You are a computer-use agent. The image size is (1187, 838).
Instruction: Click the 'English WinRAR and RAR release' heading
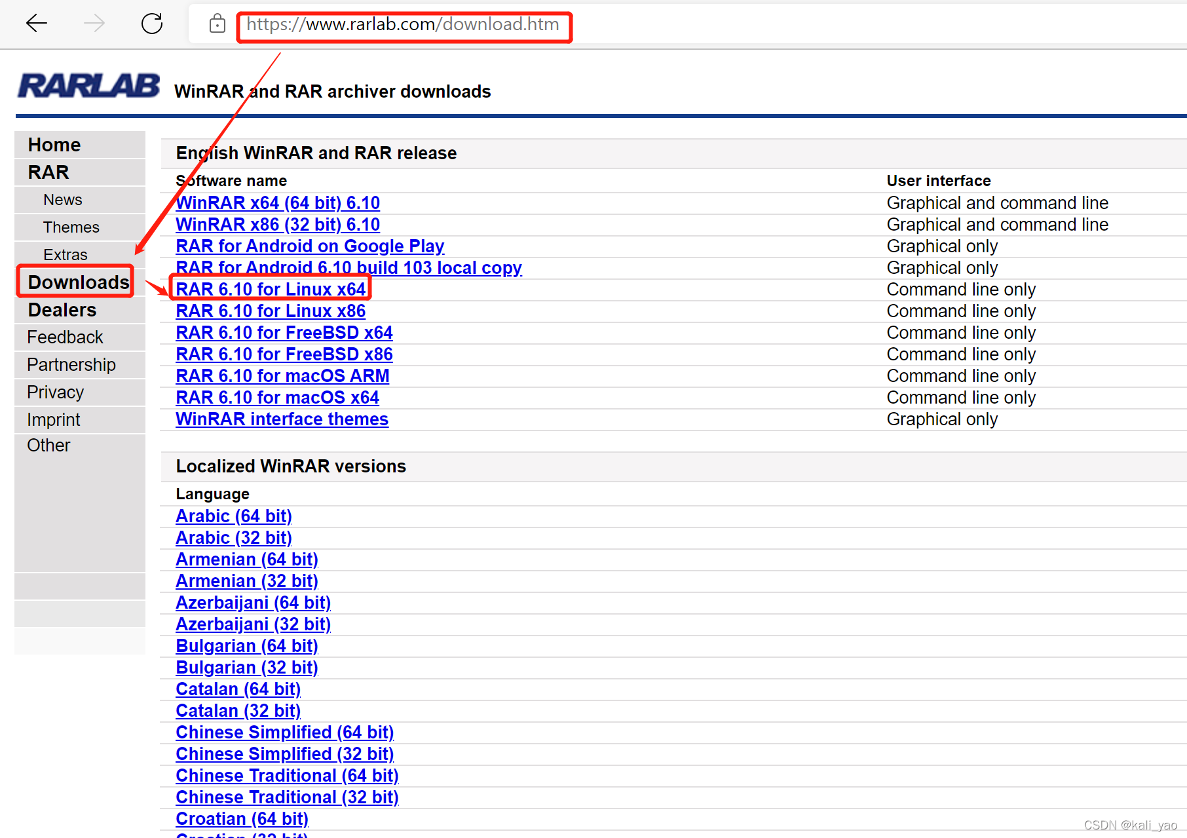(x=316, y=153)
